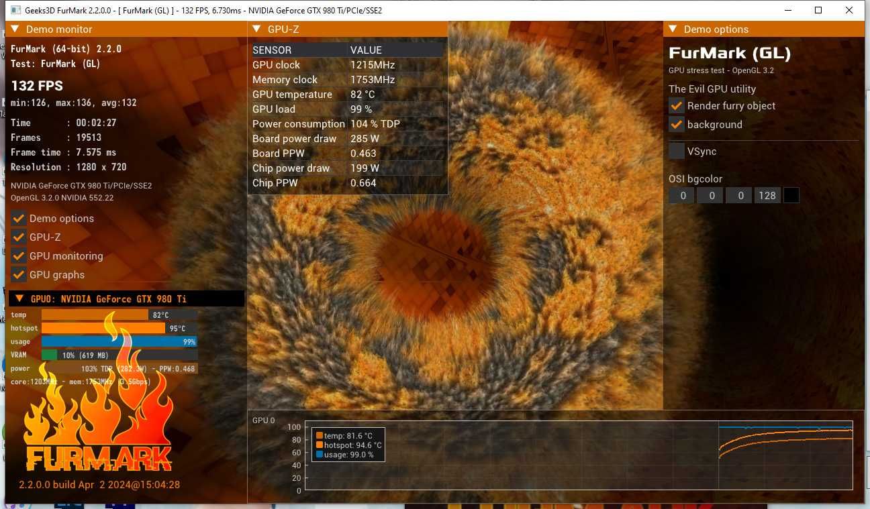Disable the background checkbox

(x=677, y=125)
